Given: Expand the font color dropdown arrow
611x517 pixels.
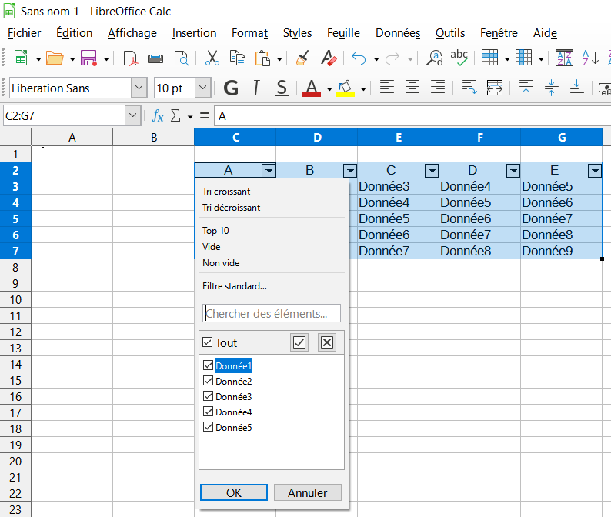Looking at the screenshot, I should (x=329, y=89).
